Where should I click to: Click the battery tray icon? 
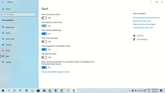click(136, 91)
